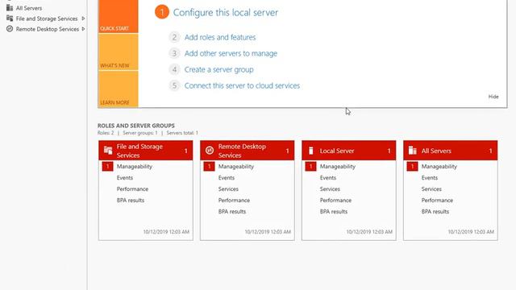
Task: Click the Local Server tile icon
Action: pyautogui.click(x=311, y=151)
